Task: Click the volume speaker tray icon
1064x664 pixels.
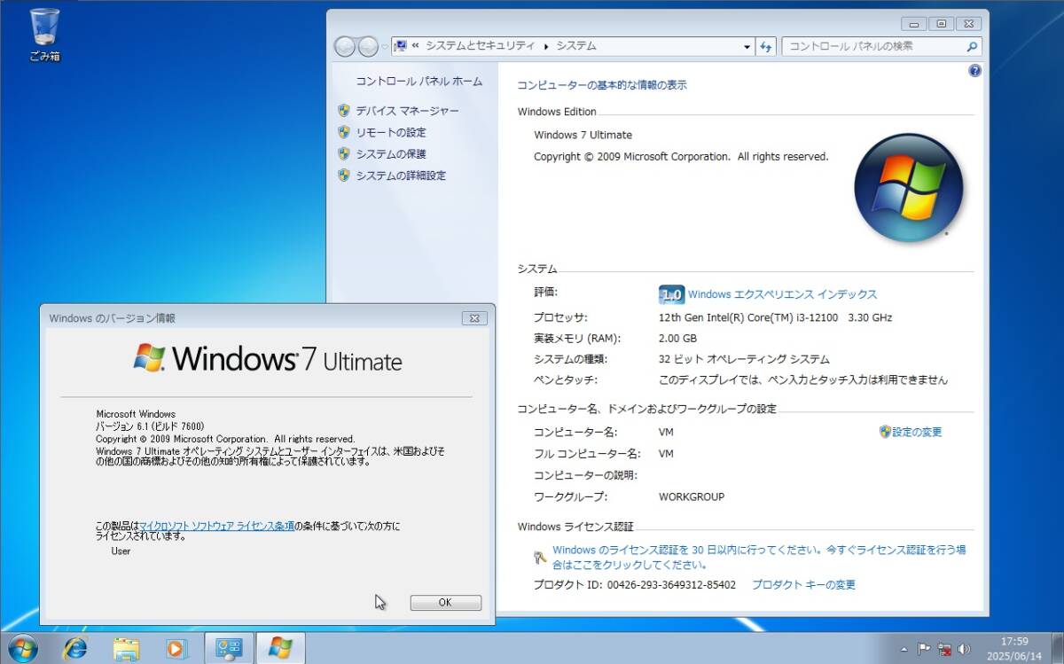Action: [964, 649]
